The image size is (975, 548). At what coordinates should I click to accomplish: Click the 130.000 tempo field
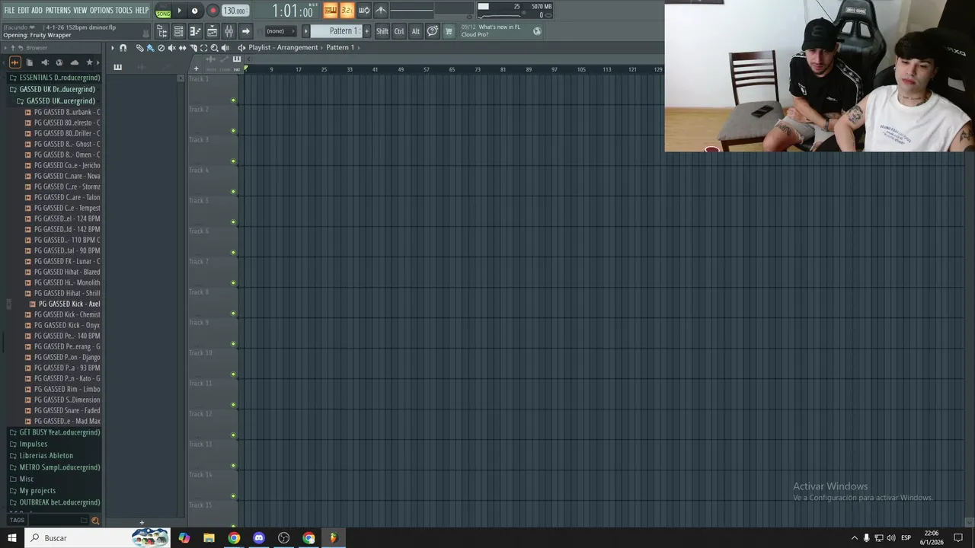pyautogui.click(x=235, y=11)
